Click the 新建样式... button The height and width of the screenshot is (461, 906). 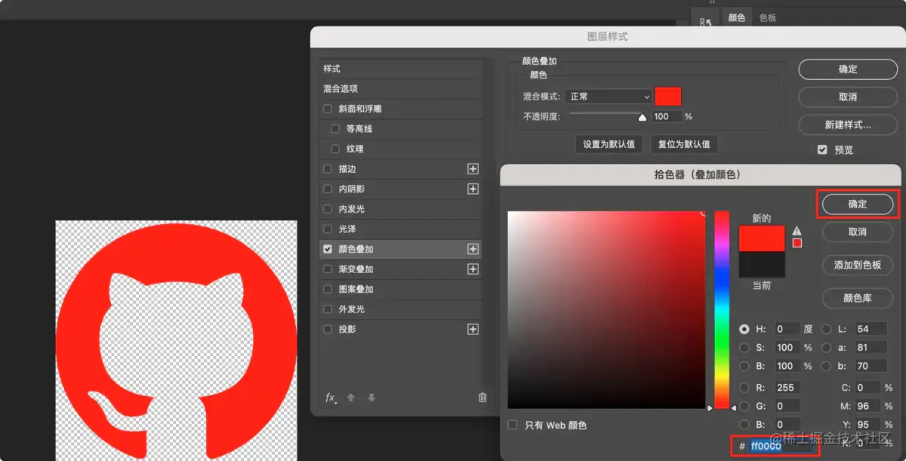(848, 124)
